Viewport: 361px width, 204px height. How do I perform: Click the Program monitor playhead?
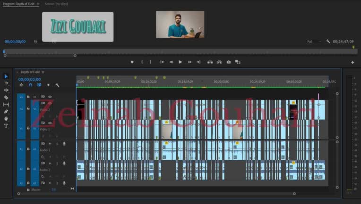pos(4,52)
